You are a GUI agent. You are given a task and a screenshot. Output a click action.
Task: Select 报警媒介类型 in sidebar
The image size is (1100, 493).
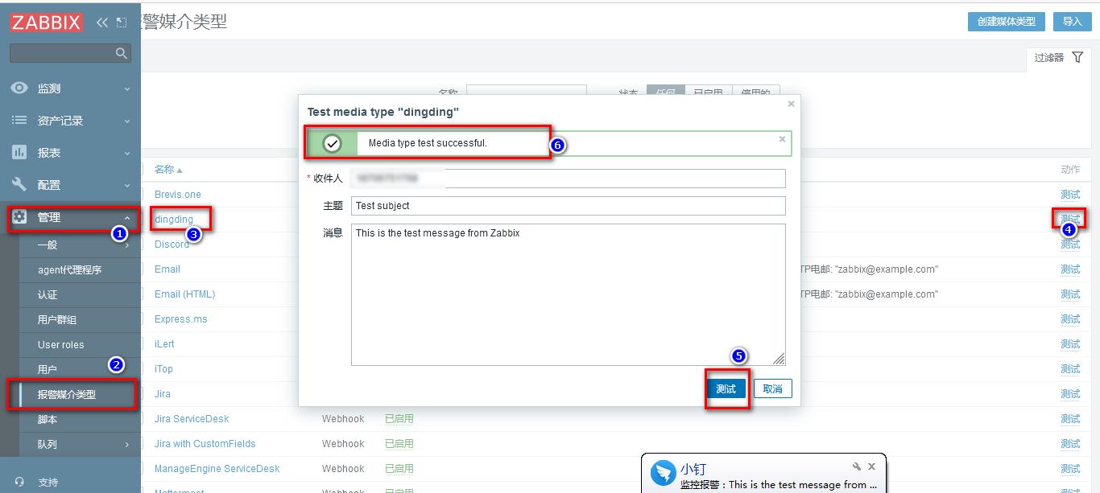point(67,394)
